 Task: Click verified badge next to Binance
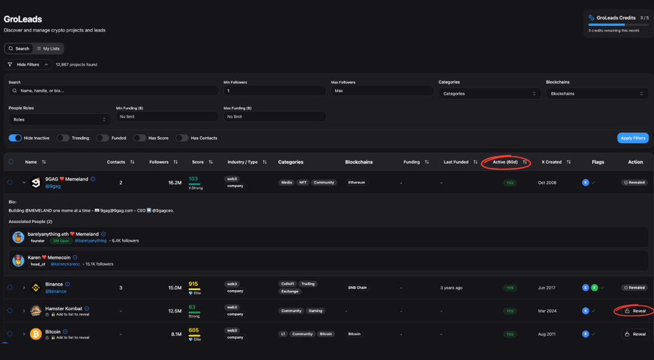coord(67,284)
